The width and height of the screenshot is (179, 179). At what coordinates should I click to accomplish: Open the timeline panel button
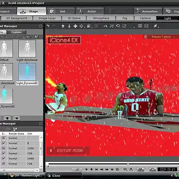[x=141, y=169]
